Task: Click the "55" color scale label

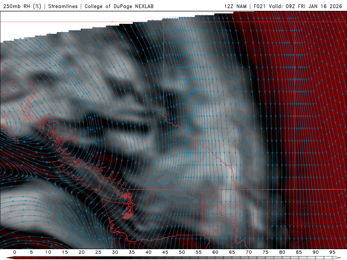Action: (x=198, y=252)
